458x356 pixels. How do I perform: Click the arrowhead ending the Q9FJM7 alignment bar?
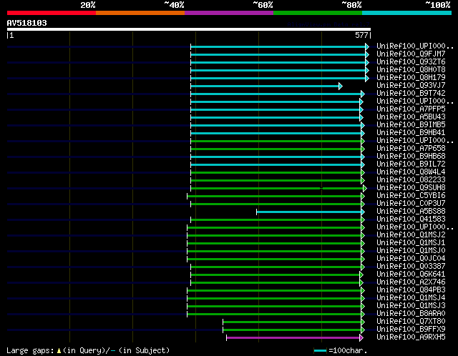(367, 54)
